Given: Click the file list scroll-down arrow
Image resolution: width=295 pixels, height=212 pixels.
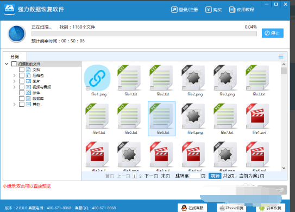Looking at the screenshot, I should click(284, 168).
